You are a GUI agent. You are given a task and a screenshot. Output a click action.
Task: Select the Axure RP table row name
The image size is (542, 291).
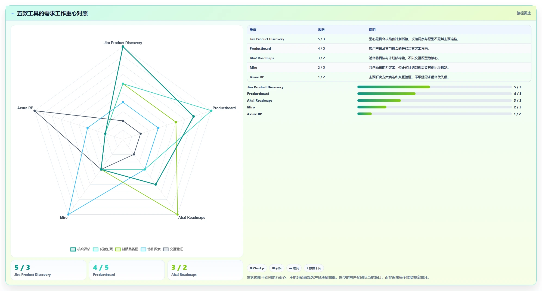(257, 77)
